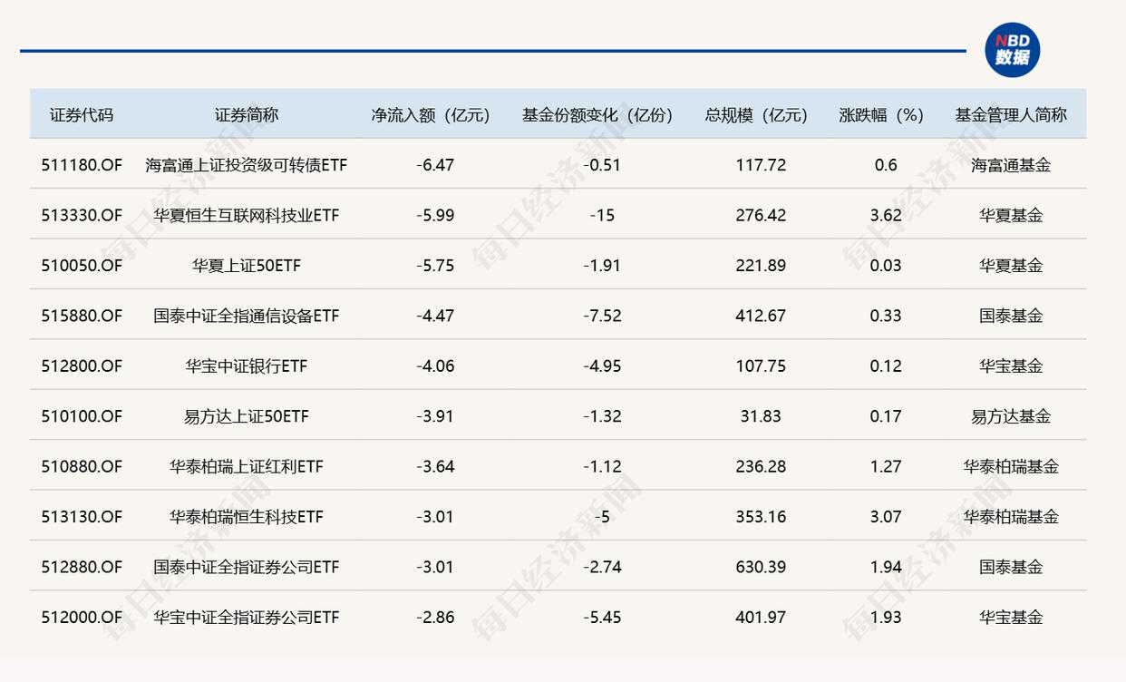Select code 512000.OF
Screen dimensions: 1126x682
(82, 618)
